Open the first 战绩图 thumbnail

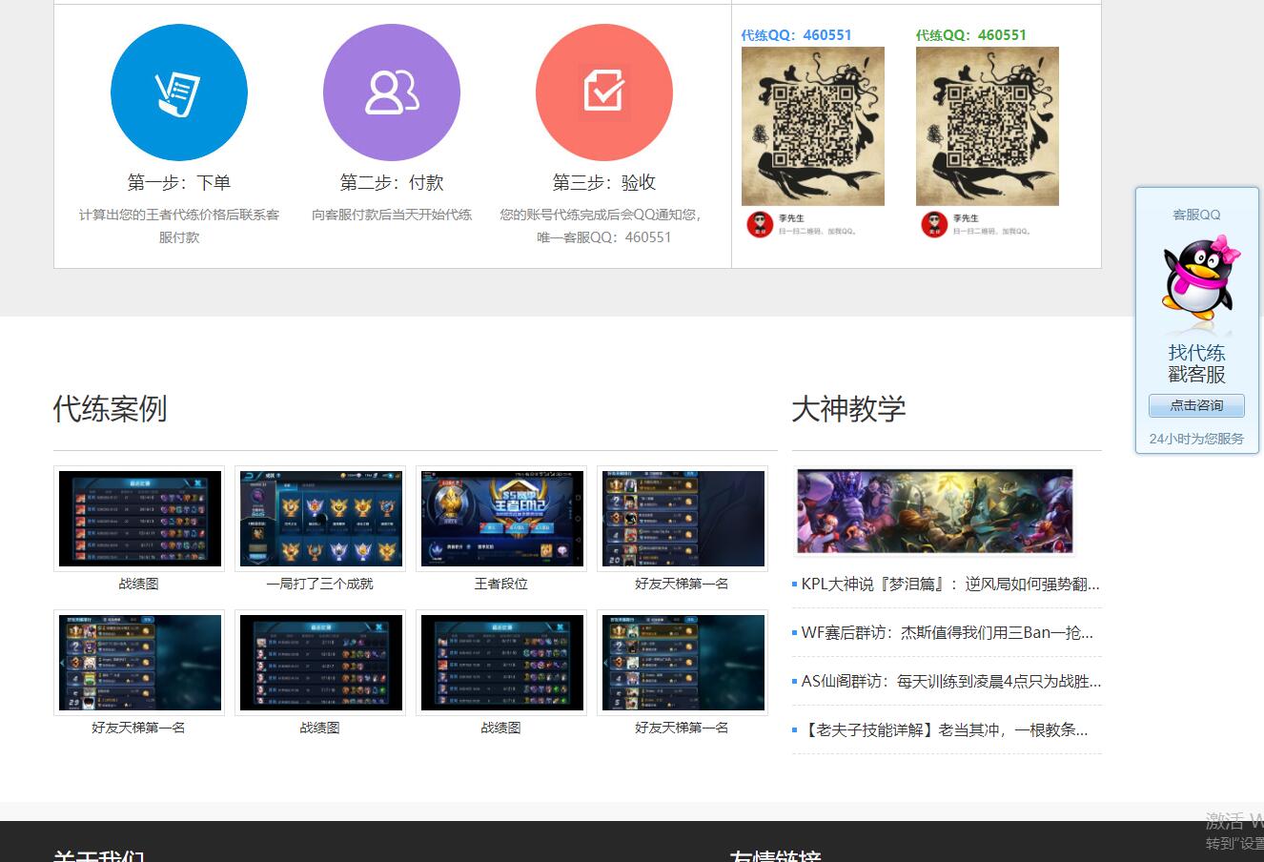click(x=139, y=519)
